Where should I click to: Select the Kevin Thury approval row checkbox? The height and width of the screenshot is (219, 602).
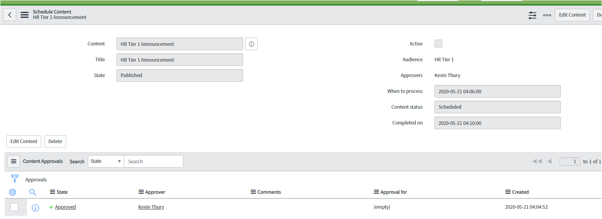(14, 207)
